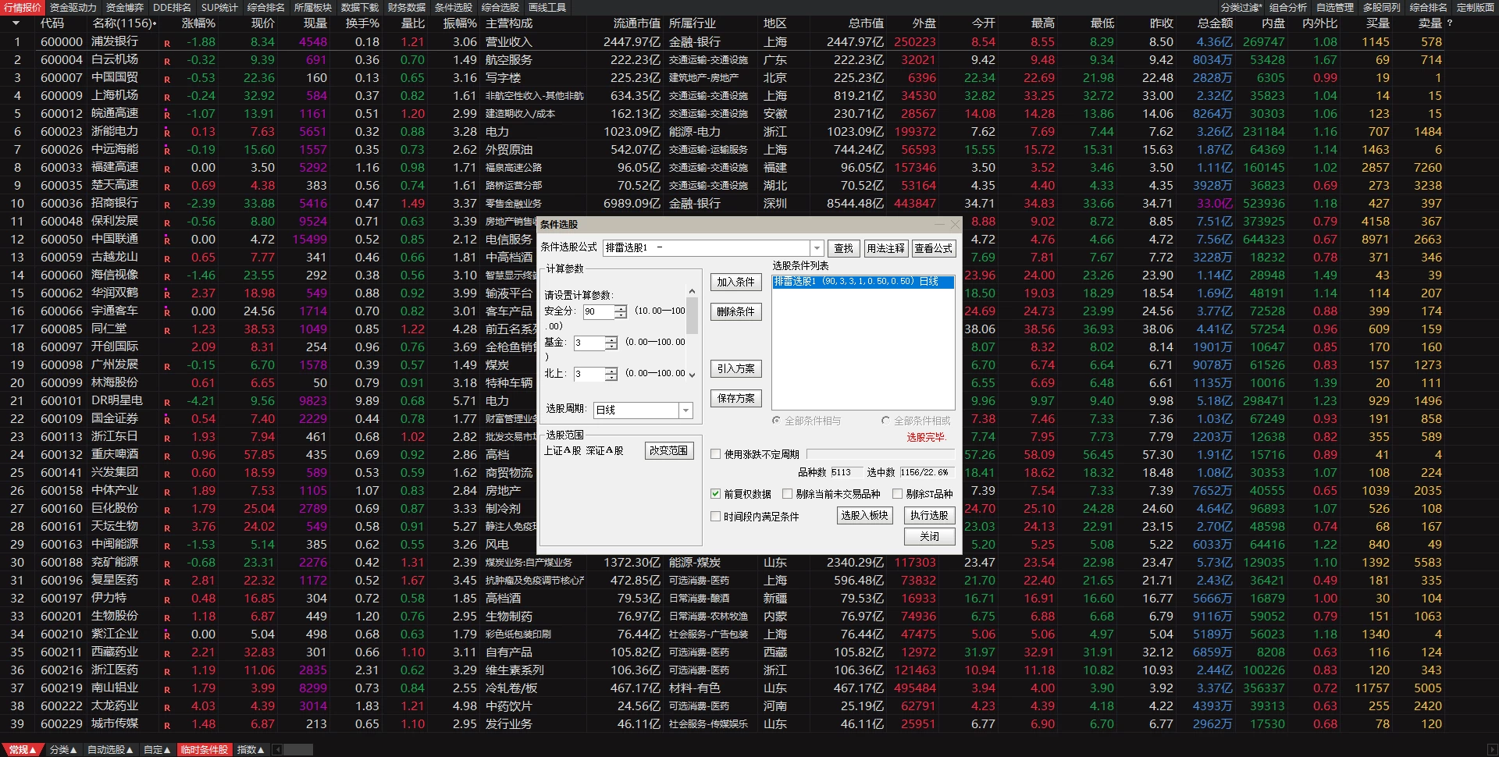Click the 查找 button
The height and width of the screenshot is (757, 1499).
pos(844,248)
